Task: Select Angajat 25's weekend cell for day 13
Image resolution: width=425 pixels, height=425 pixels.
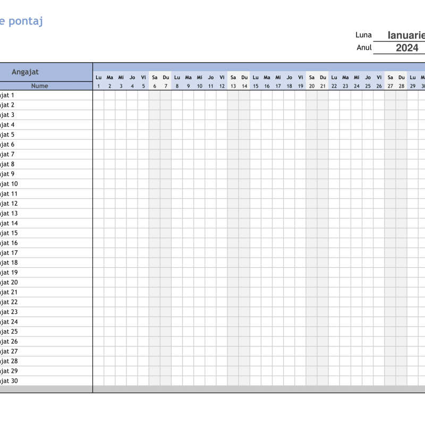Action: [x=233, y=331]
